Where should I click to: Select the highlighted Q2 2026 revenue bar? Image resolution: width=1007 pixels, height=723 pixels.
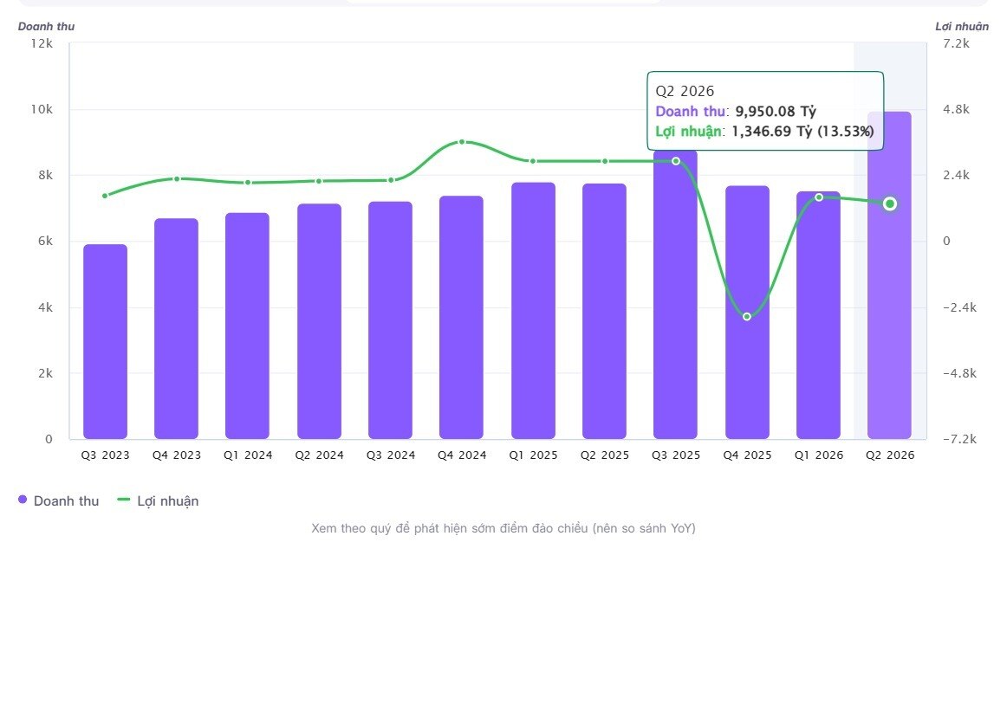pyautogui.click(x=889, y=275)
